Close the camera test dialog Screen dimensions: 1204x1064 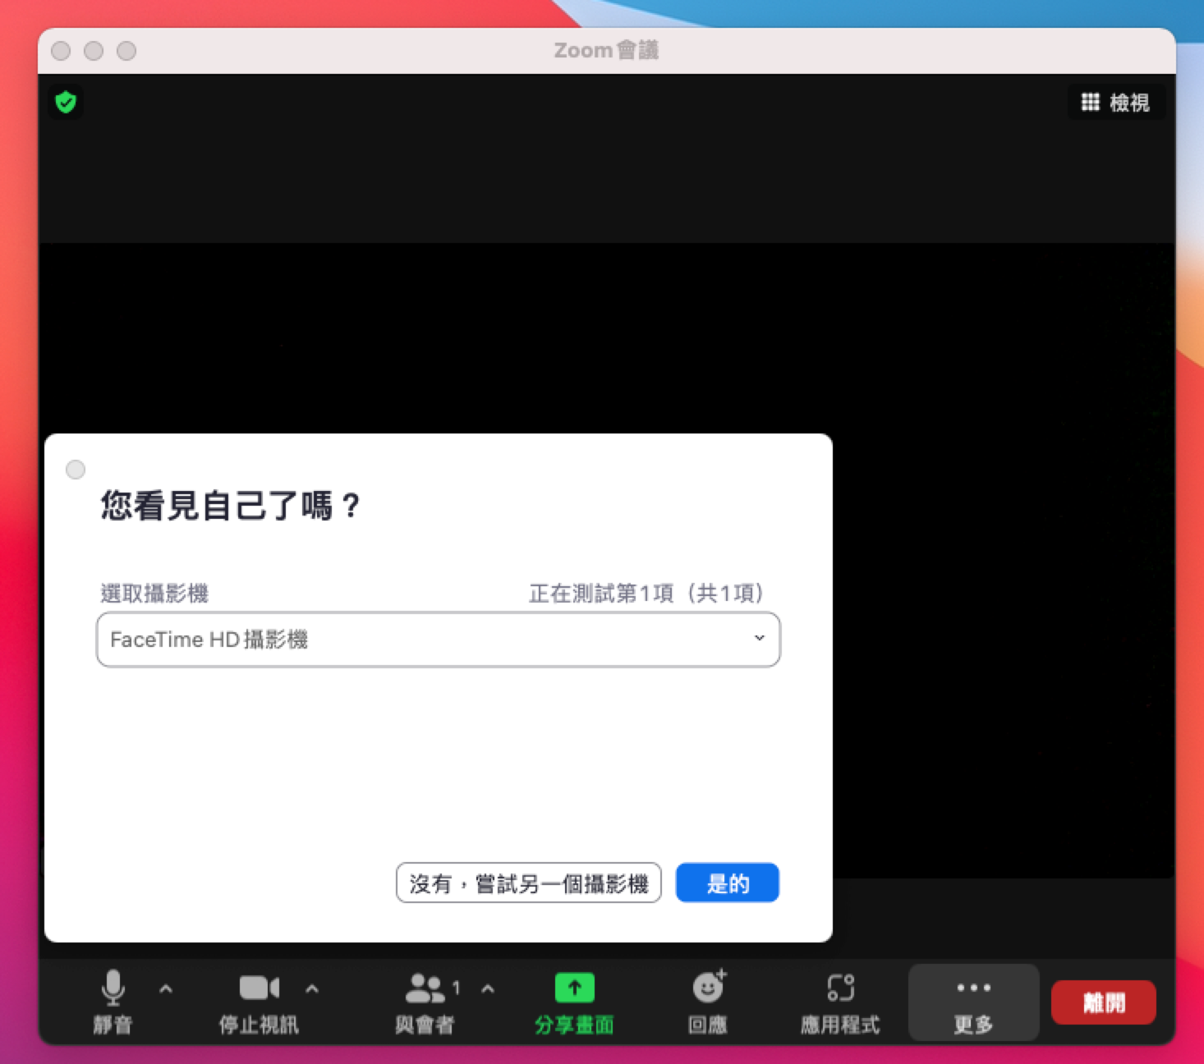[76, 470]
